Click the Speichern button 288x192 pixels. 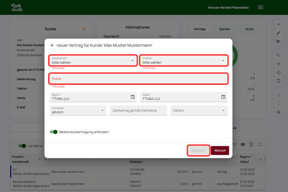tap(199, 151)
